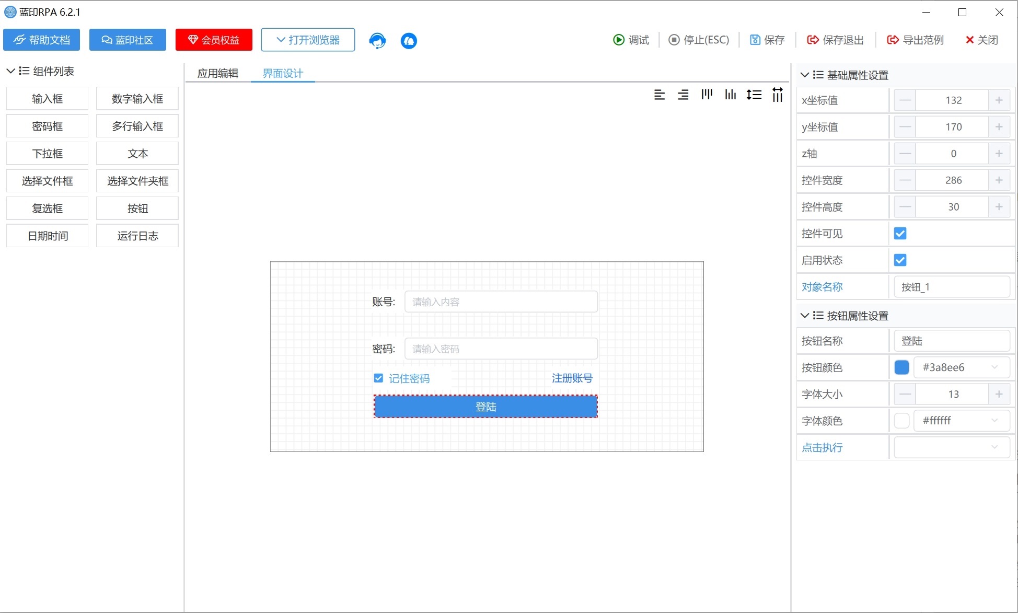Start debugging with 调试
The height and width of the screenshot is (613, 1018).
tap(631, 40)
